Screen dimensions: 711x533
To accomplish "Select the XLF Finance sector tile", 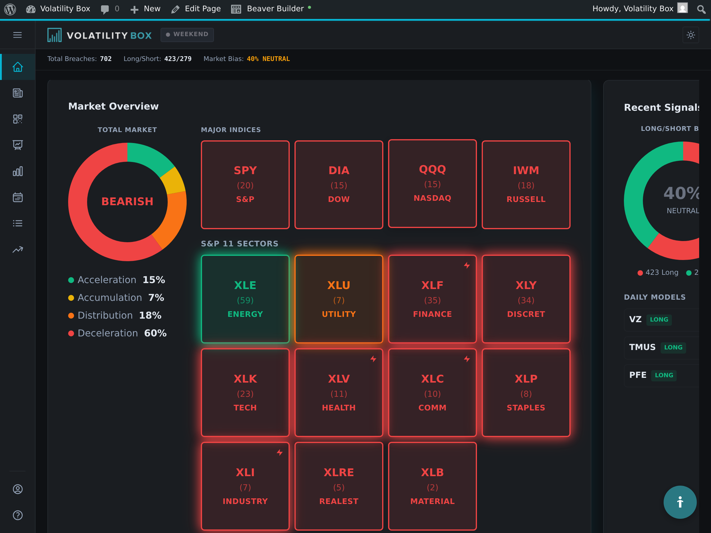I will (432, 299).
